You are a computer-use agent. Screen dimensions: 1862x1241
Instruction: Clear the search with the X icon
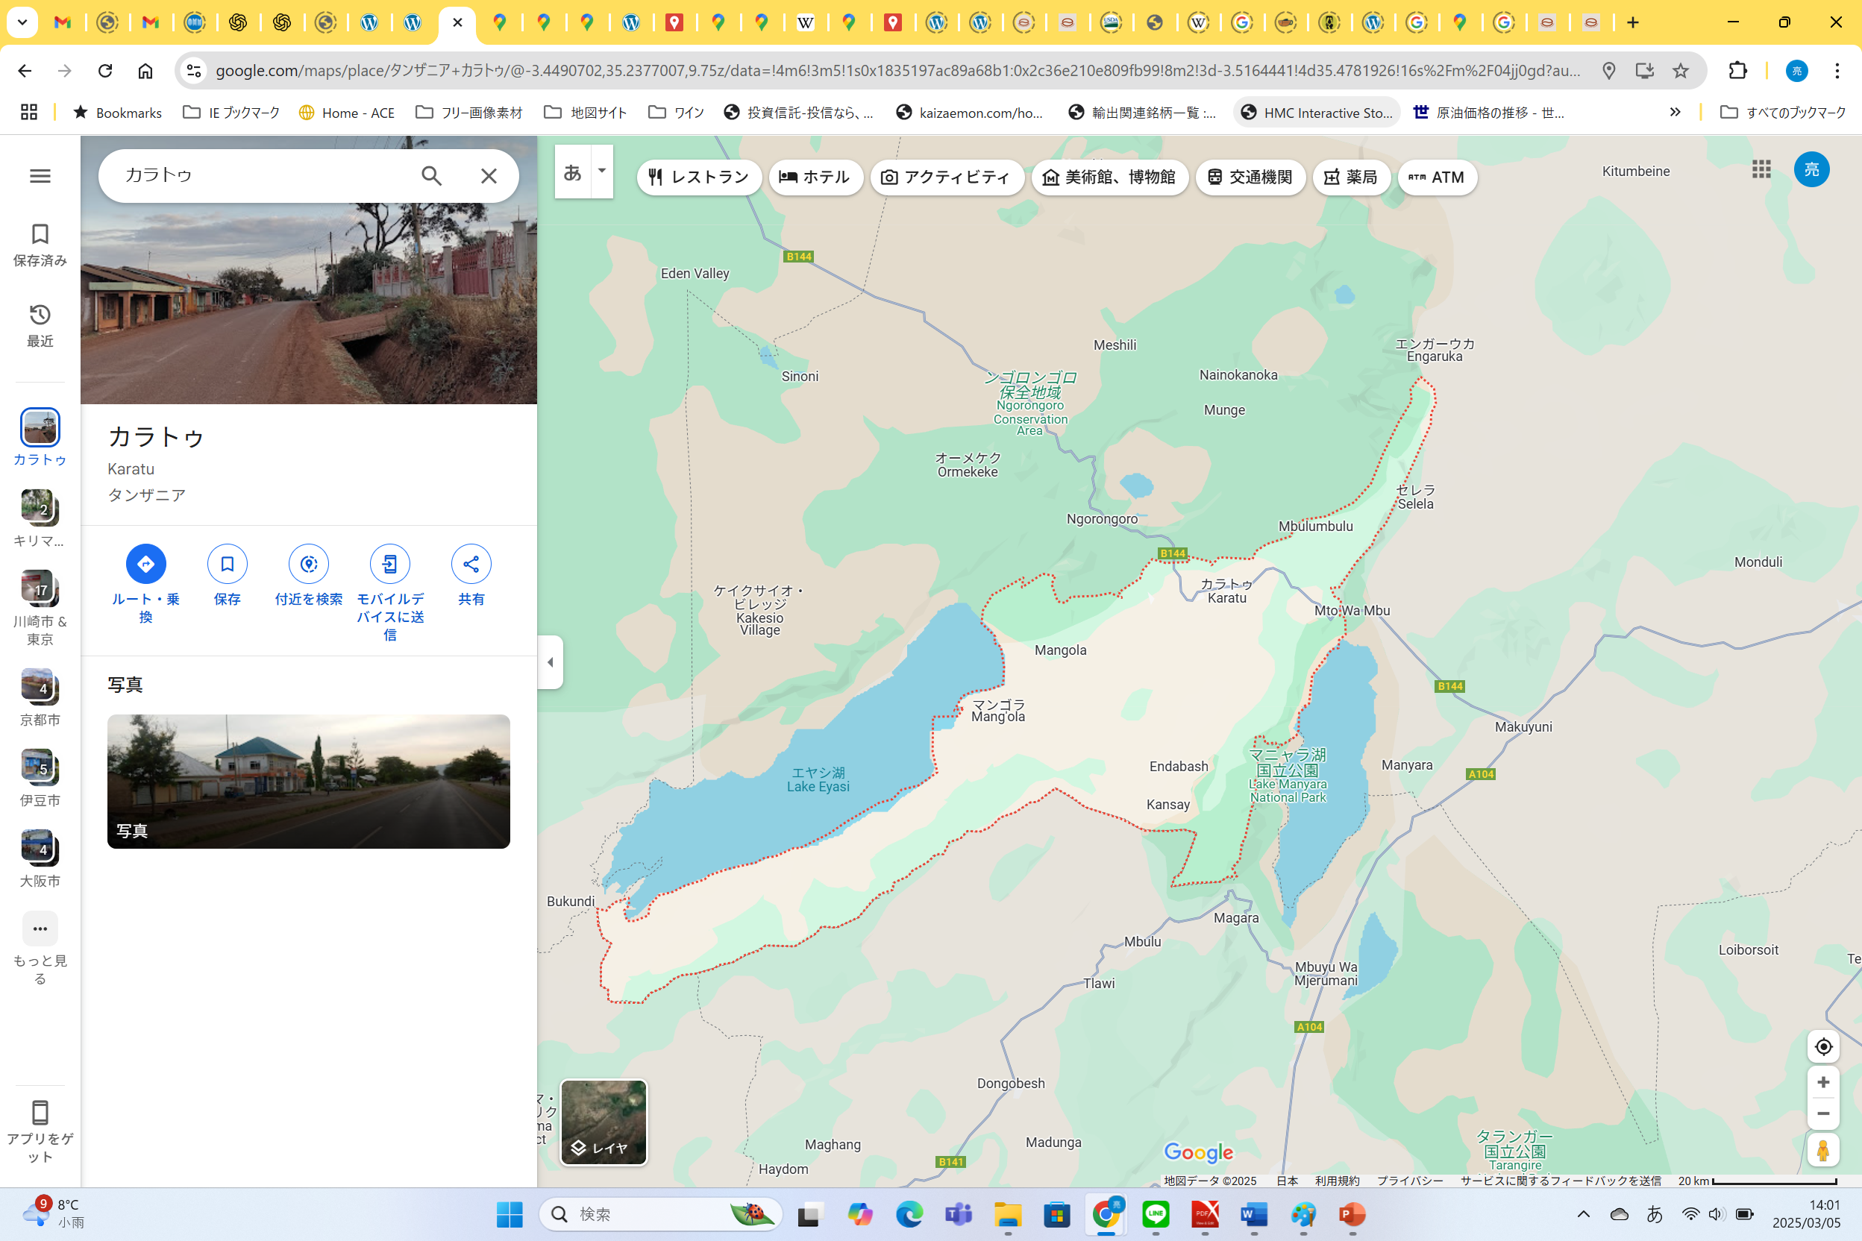[x=489, y=176]
